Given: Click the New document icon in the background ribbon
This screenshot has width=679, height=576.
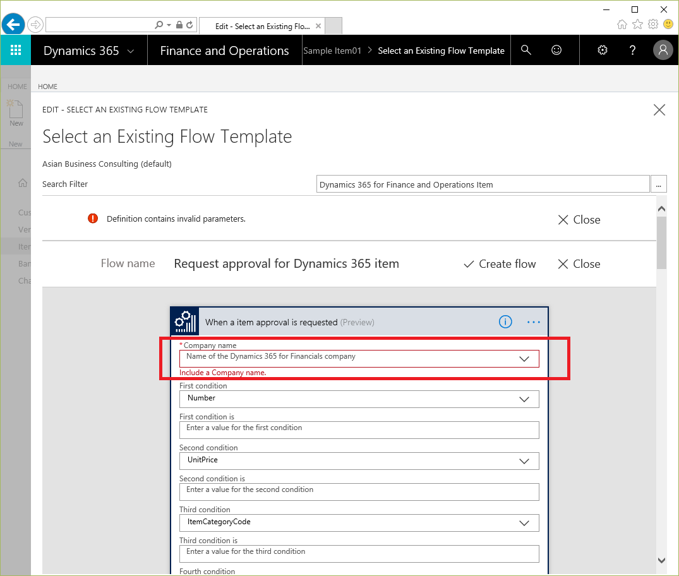Looking at the screenshot, I should pos(16,109).
